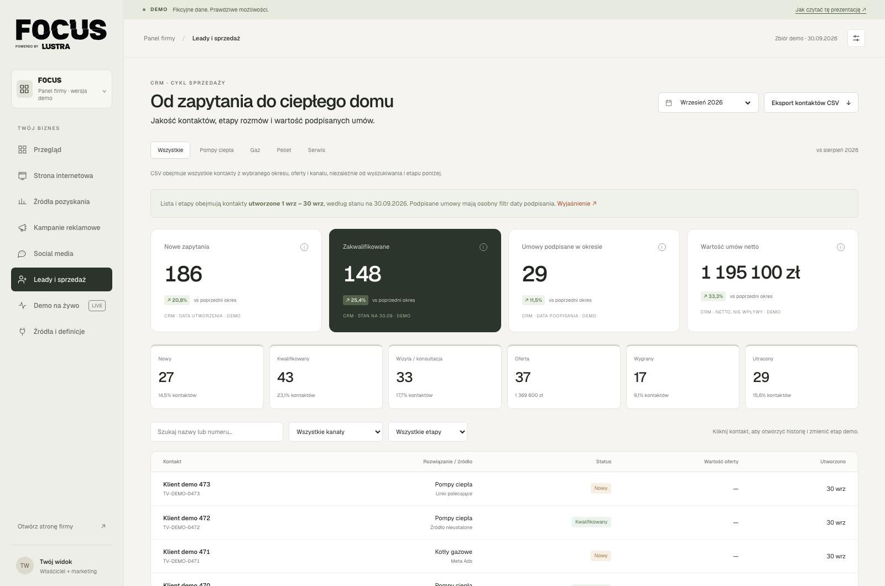Click info icon on Umowy podpisane card
Viewport: 885px width, 586px height.
click(662, 247)
